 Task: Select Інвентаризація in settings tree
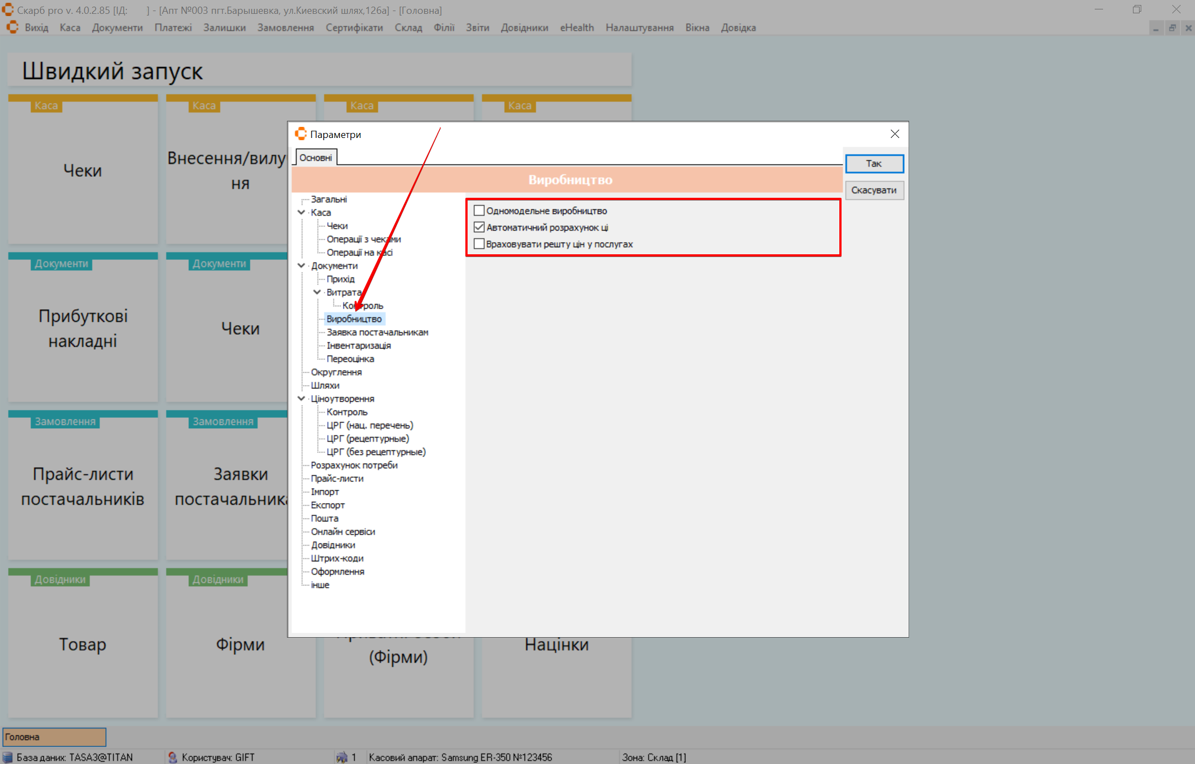point(358,345)
